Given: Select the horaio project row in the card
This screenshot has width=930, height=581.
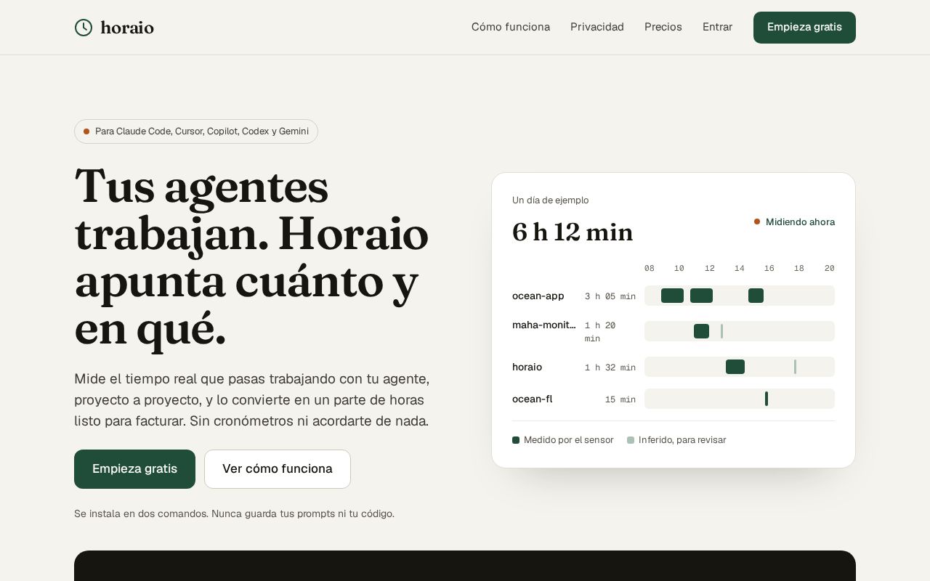Looking at the screenshot, I should click(x=527, y=367).
